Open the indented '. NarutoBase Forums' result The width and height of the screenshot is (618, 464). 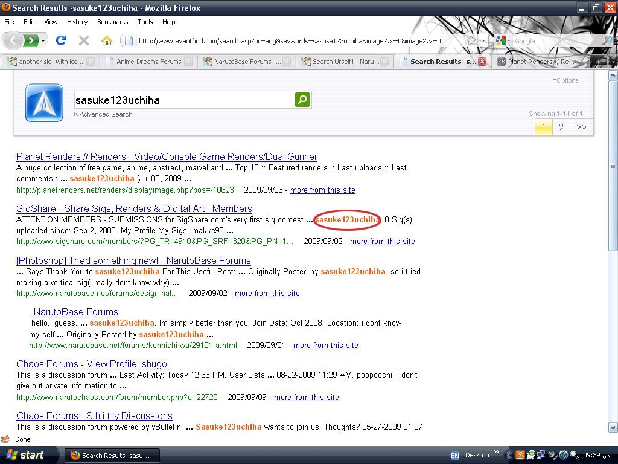(x=74, y=312)
